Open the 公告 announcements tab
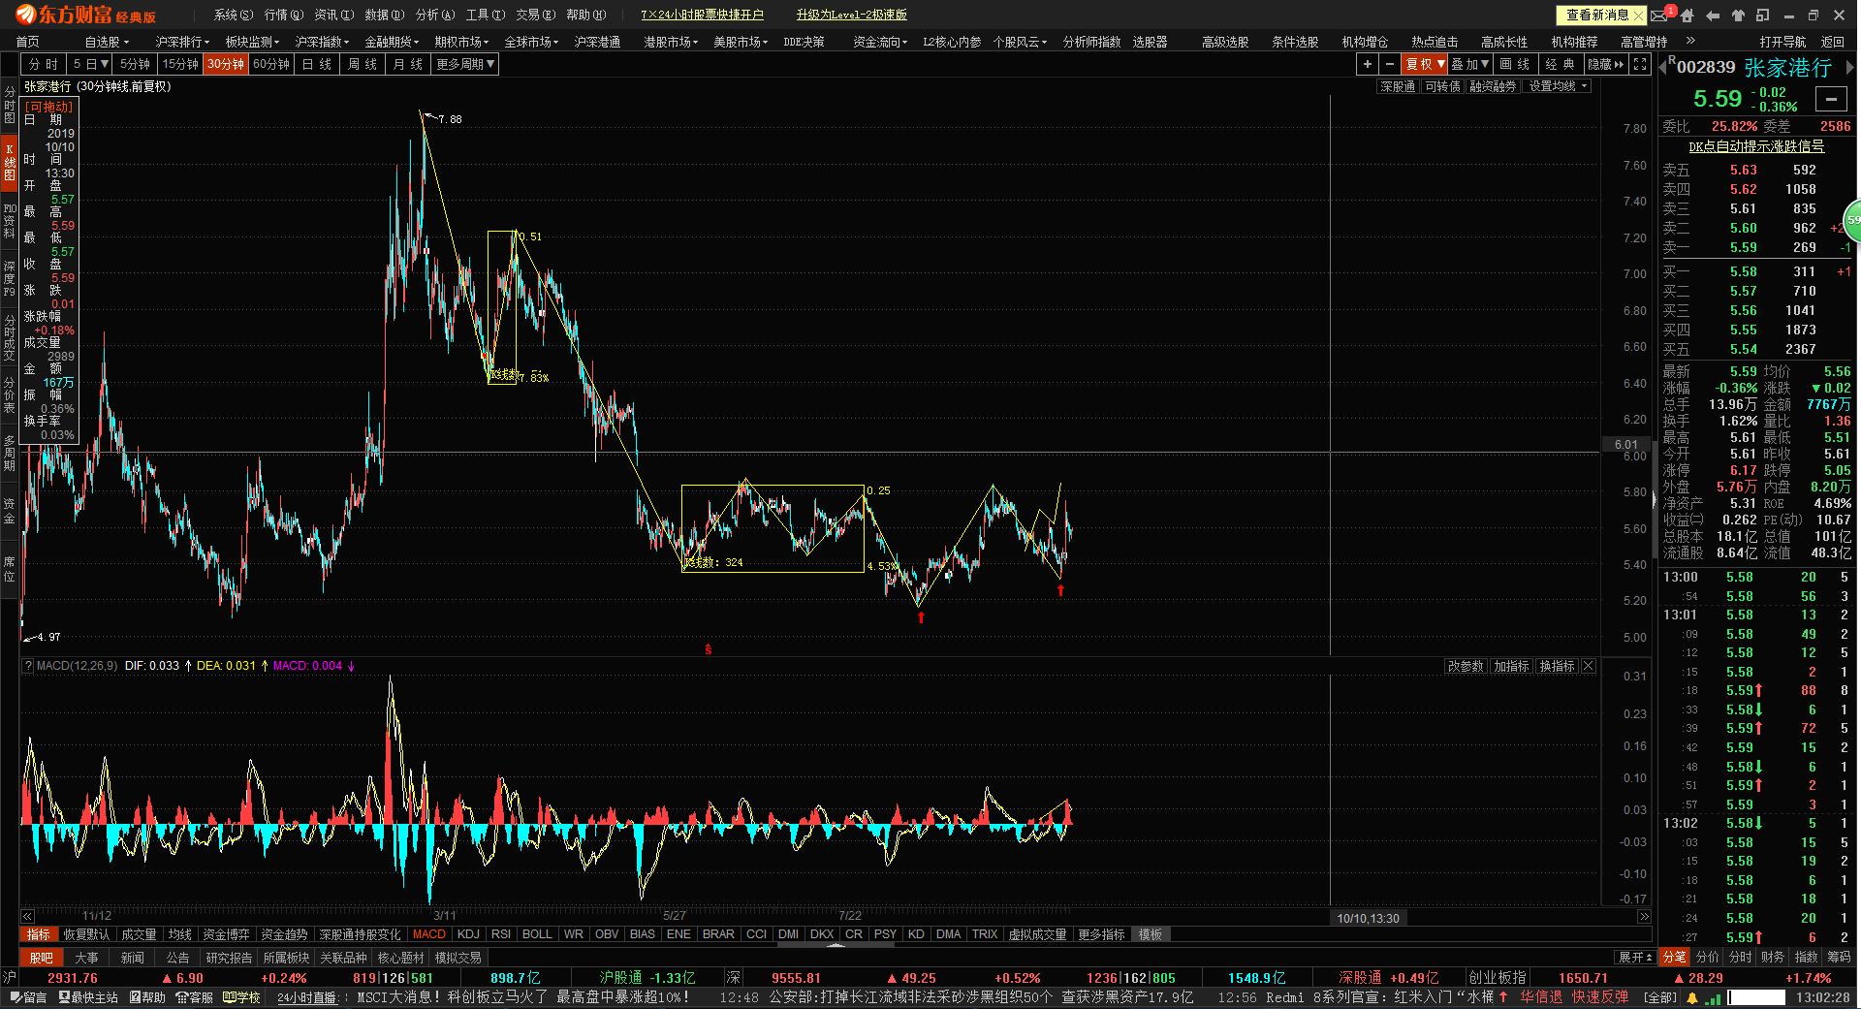This screenshot has width=1861, height=1009. click(x=177, y=957)
